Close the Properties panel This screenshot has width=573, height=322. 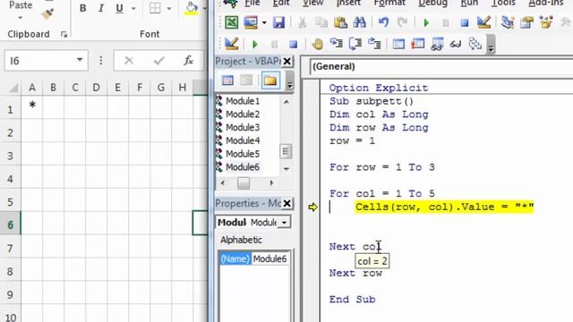(287, 203)
